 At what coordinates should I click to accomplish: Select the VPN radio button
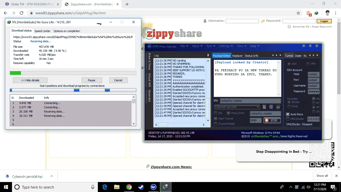click(308, 64)
